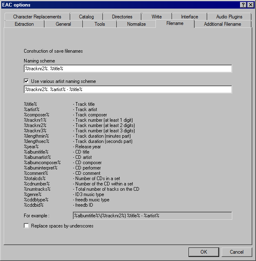Click the %year% placeholder text
This screenshot has height=261, width=256.
31,147
